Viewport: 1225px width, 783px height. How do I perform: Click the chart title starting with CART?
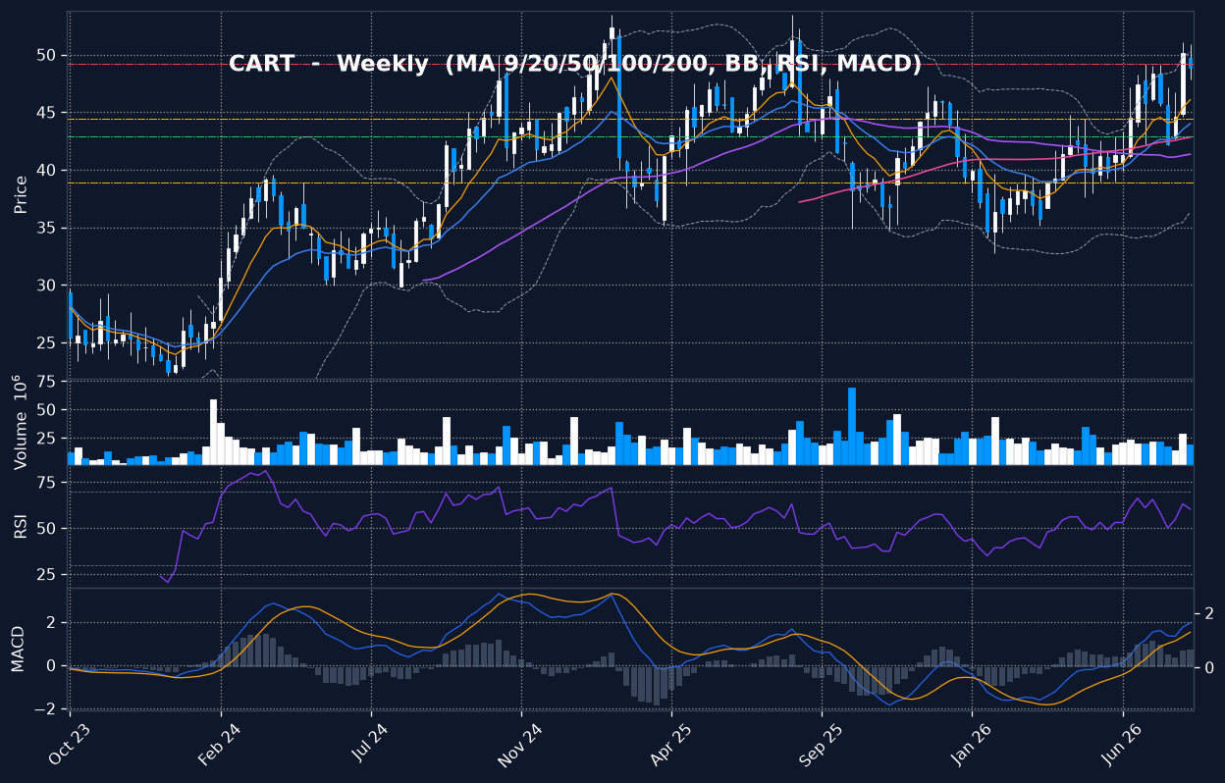[575, 64]
